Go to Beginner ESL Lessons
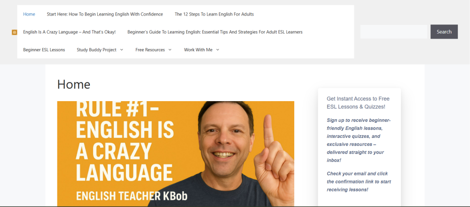The width and height of the screenshot is (470, 207). point(44,50)
